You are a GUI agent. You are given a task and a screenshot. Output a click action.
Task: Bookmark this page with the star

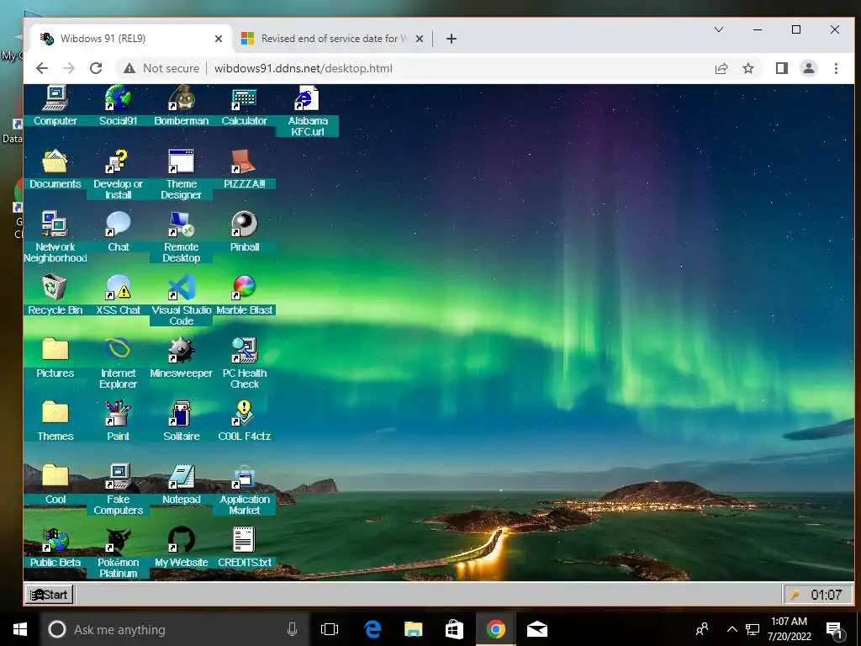(x=747, y=68)
